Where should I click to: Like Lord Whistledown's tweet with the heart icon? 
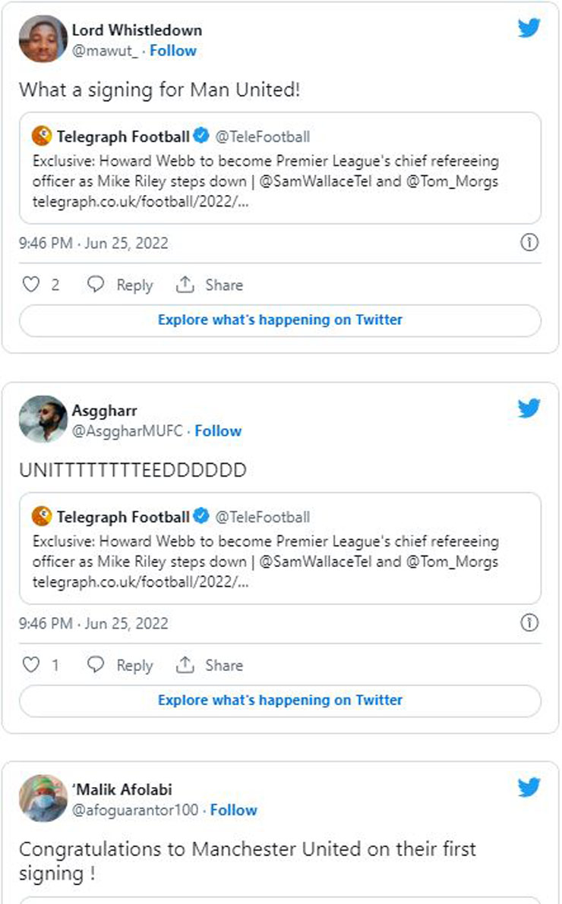(x=30, y=285)
